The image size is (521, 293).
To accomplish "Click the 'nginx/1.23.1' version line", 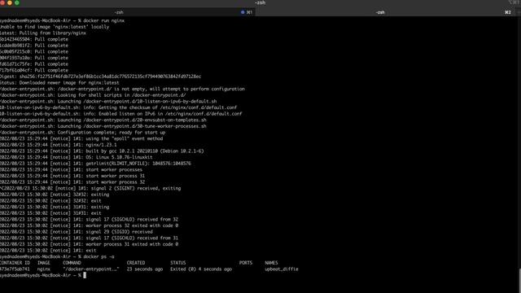I will click(59, 145).
